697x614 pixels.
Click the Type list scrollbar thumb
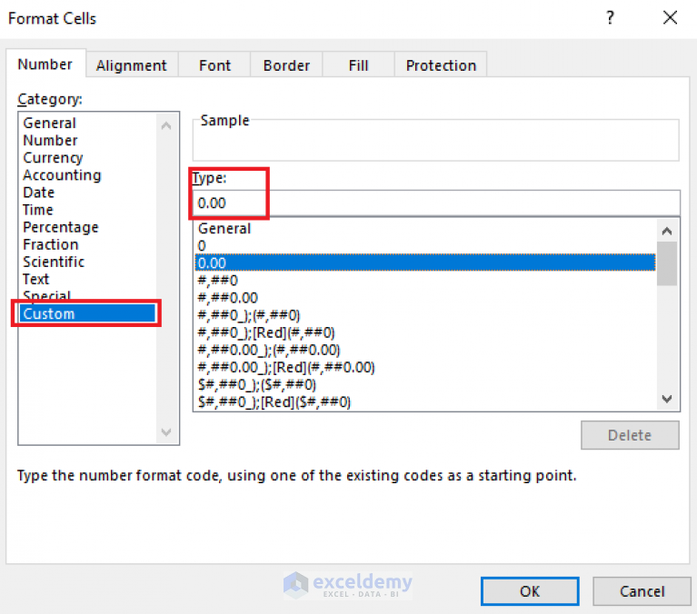pyautogui.click(x=667, y=263)
